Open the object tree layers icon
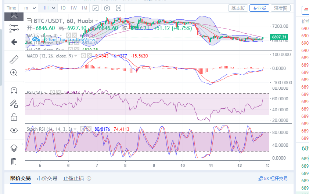 click(x=14, y=148)
